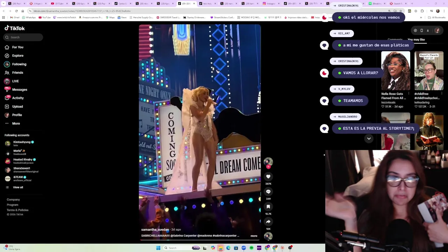Image resolution: width=448 pixels, height=252 pixels.
Task: Open Copilot from the taskbar
Action: 213,248
